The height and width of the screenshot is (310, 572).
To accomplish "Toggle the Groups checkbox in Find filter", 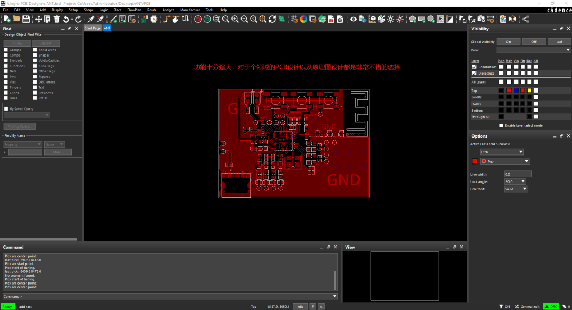I will (6, 50).
